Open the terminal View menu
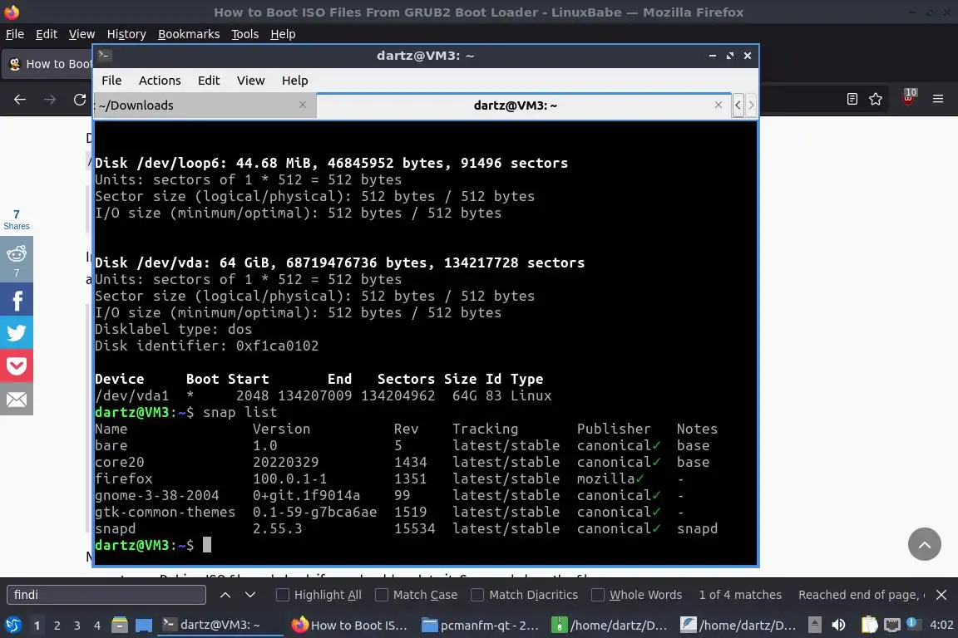 click(x=250, y=81)
